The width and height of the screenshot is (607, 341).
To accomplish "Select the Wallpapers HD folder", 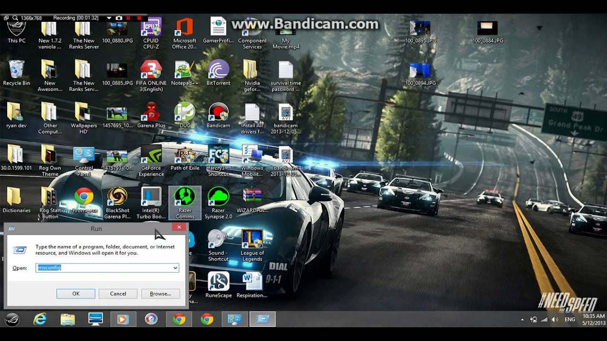I will 84,118.
